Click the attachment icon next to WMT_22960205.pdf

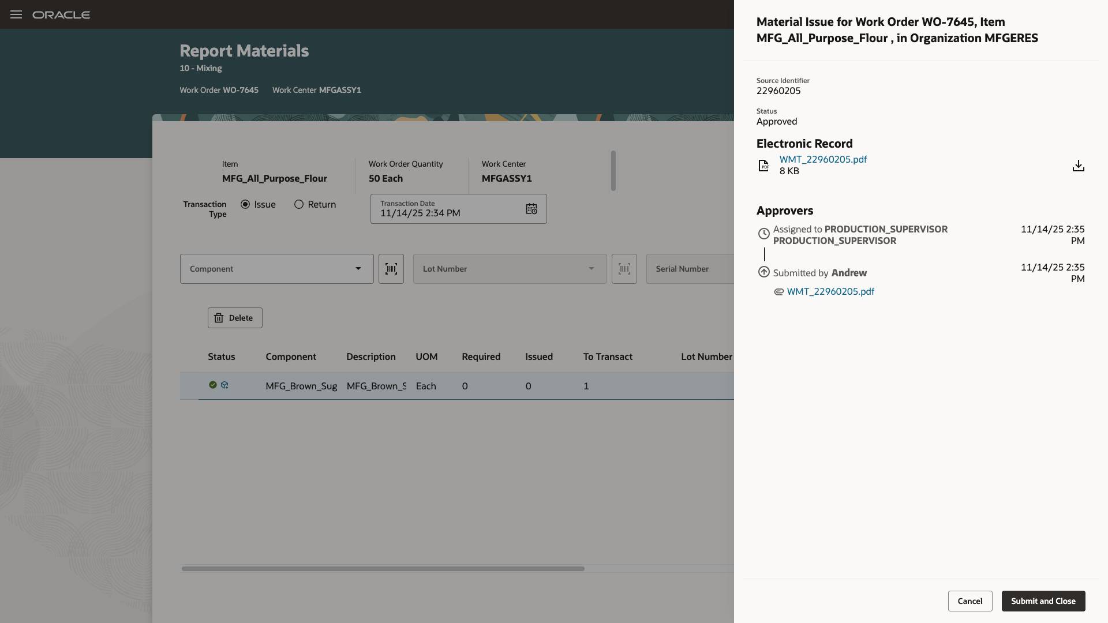pyautogui.click(x=779, y=292)
